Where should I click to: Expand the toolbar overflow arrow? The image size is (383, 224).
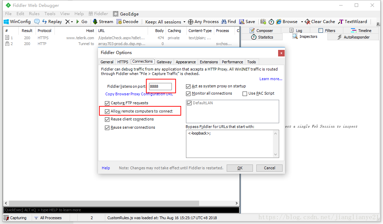378,24
